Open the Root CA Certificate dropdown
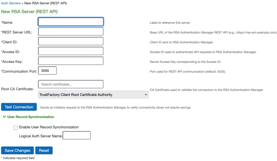 point(93,95)
